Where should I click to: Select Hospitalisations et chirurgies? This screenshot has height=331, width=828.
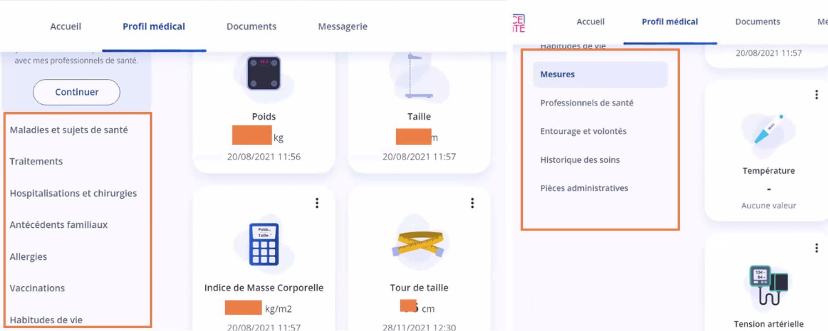pyautogui.click(x=73, y=193)
